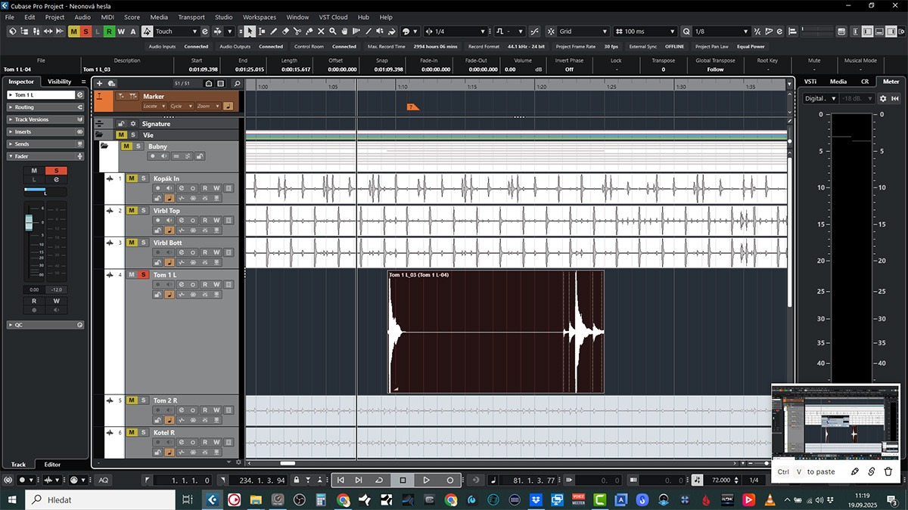908x510 pixels.
Task: Open VLC from the Windows taskbar
Action: coord(770,499)
